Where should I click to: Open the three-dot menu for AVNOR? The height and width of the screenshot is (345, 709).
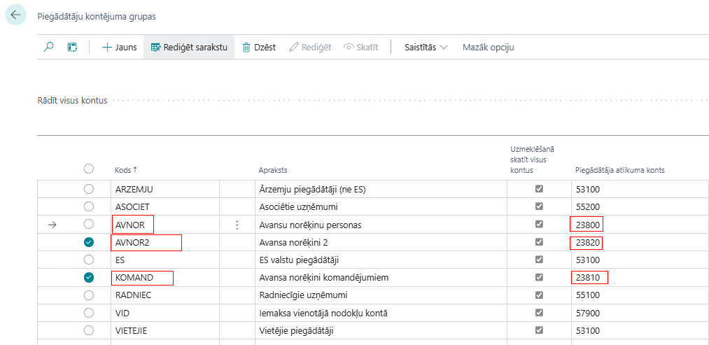click(237, 225)
